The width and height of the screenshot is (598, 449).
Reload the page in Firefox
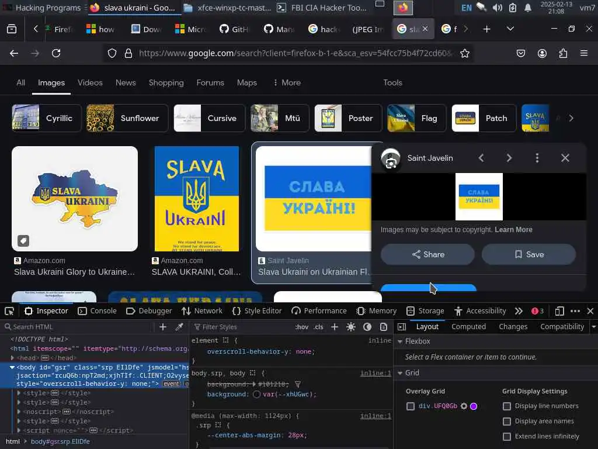(56, 53)
